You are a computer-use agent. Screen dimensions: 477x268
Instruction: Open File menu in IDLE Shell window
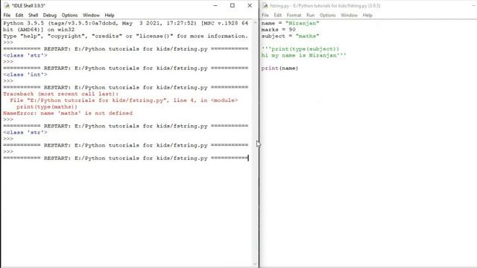pos(7,15)
